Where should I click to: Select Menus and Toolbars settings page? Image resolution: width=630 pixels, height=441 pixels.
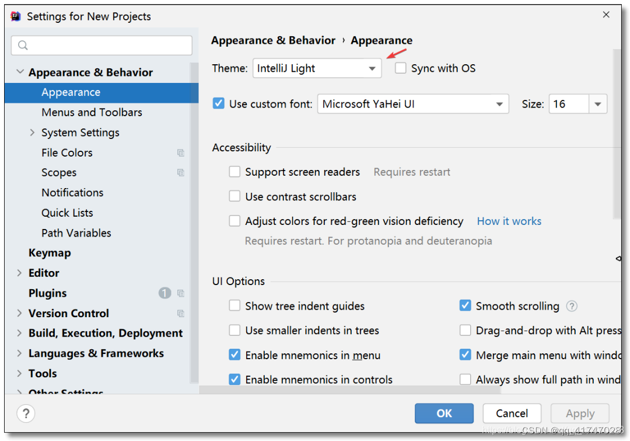pos(92,112)
